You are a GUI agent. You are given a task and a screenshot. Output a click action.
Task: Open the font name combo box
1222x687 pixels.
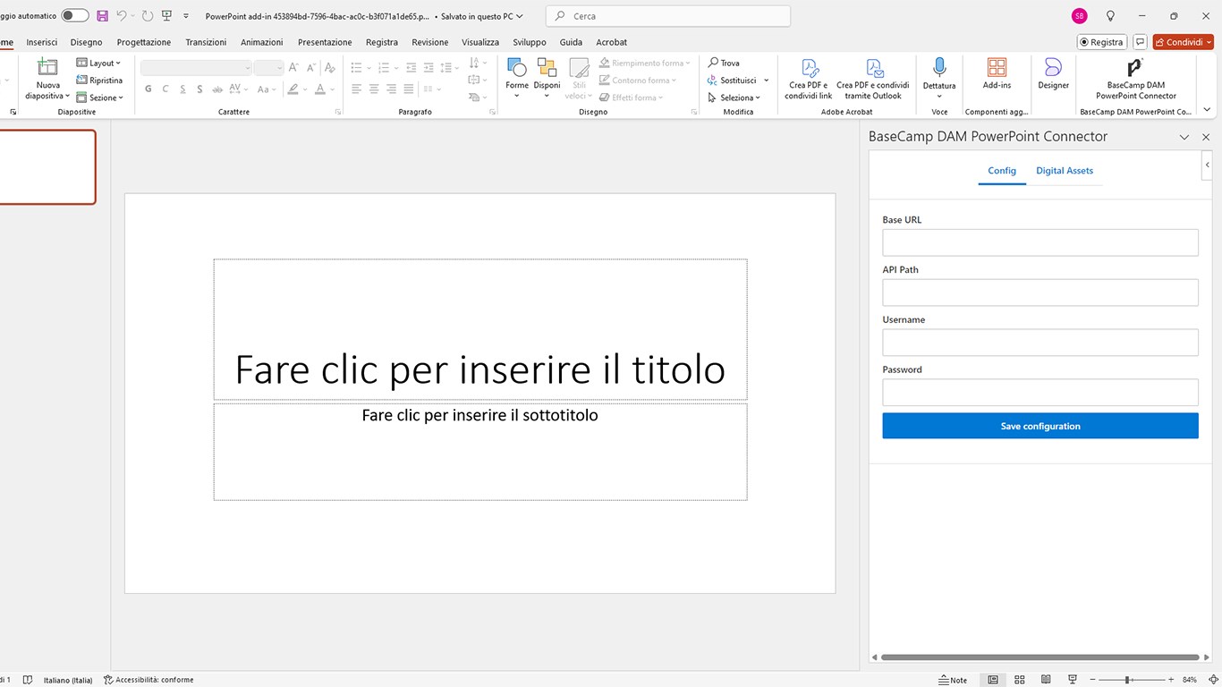click(x=196, y=68)
